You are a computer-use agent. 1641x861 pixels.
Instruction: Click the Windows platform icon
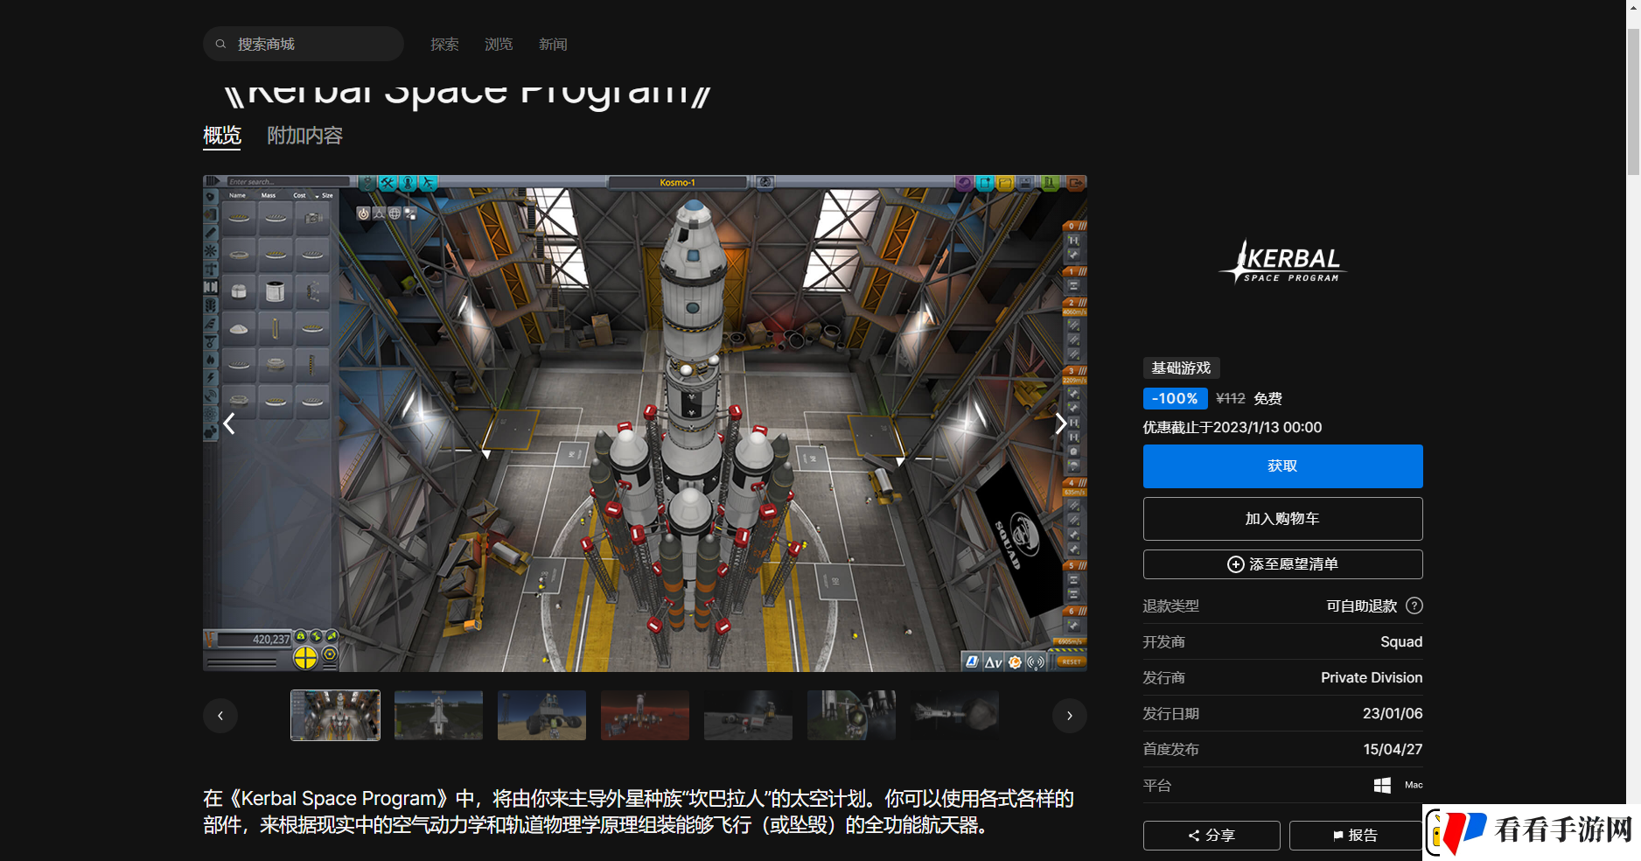click(x=1382, y=786)
